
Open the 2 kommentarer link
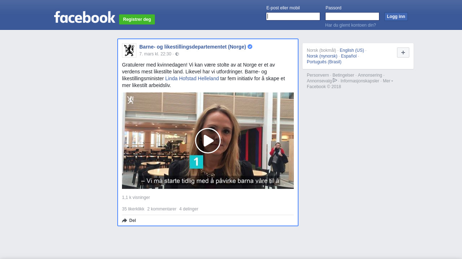coord(162,209)
